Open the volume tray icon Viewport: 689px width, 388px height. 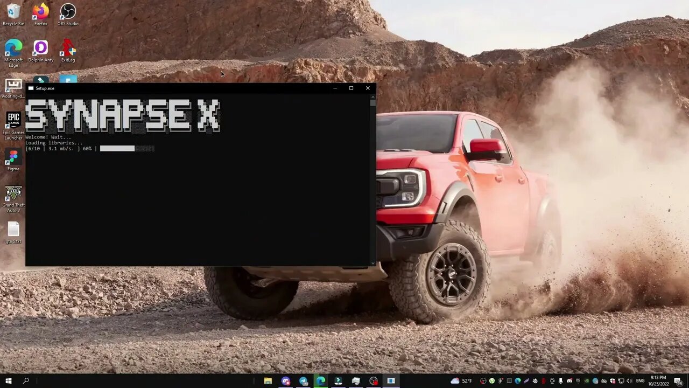629,381
